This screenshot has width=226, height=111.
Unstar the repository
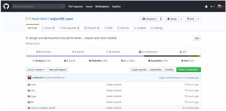172,19
